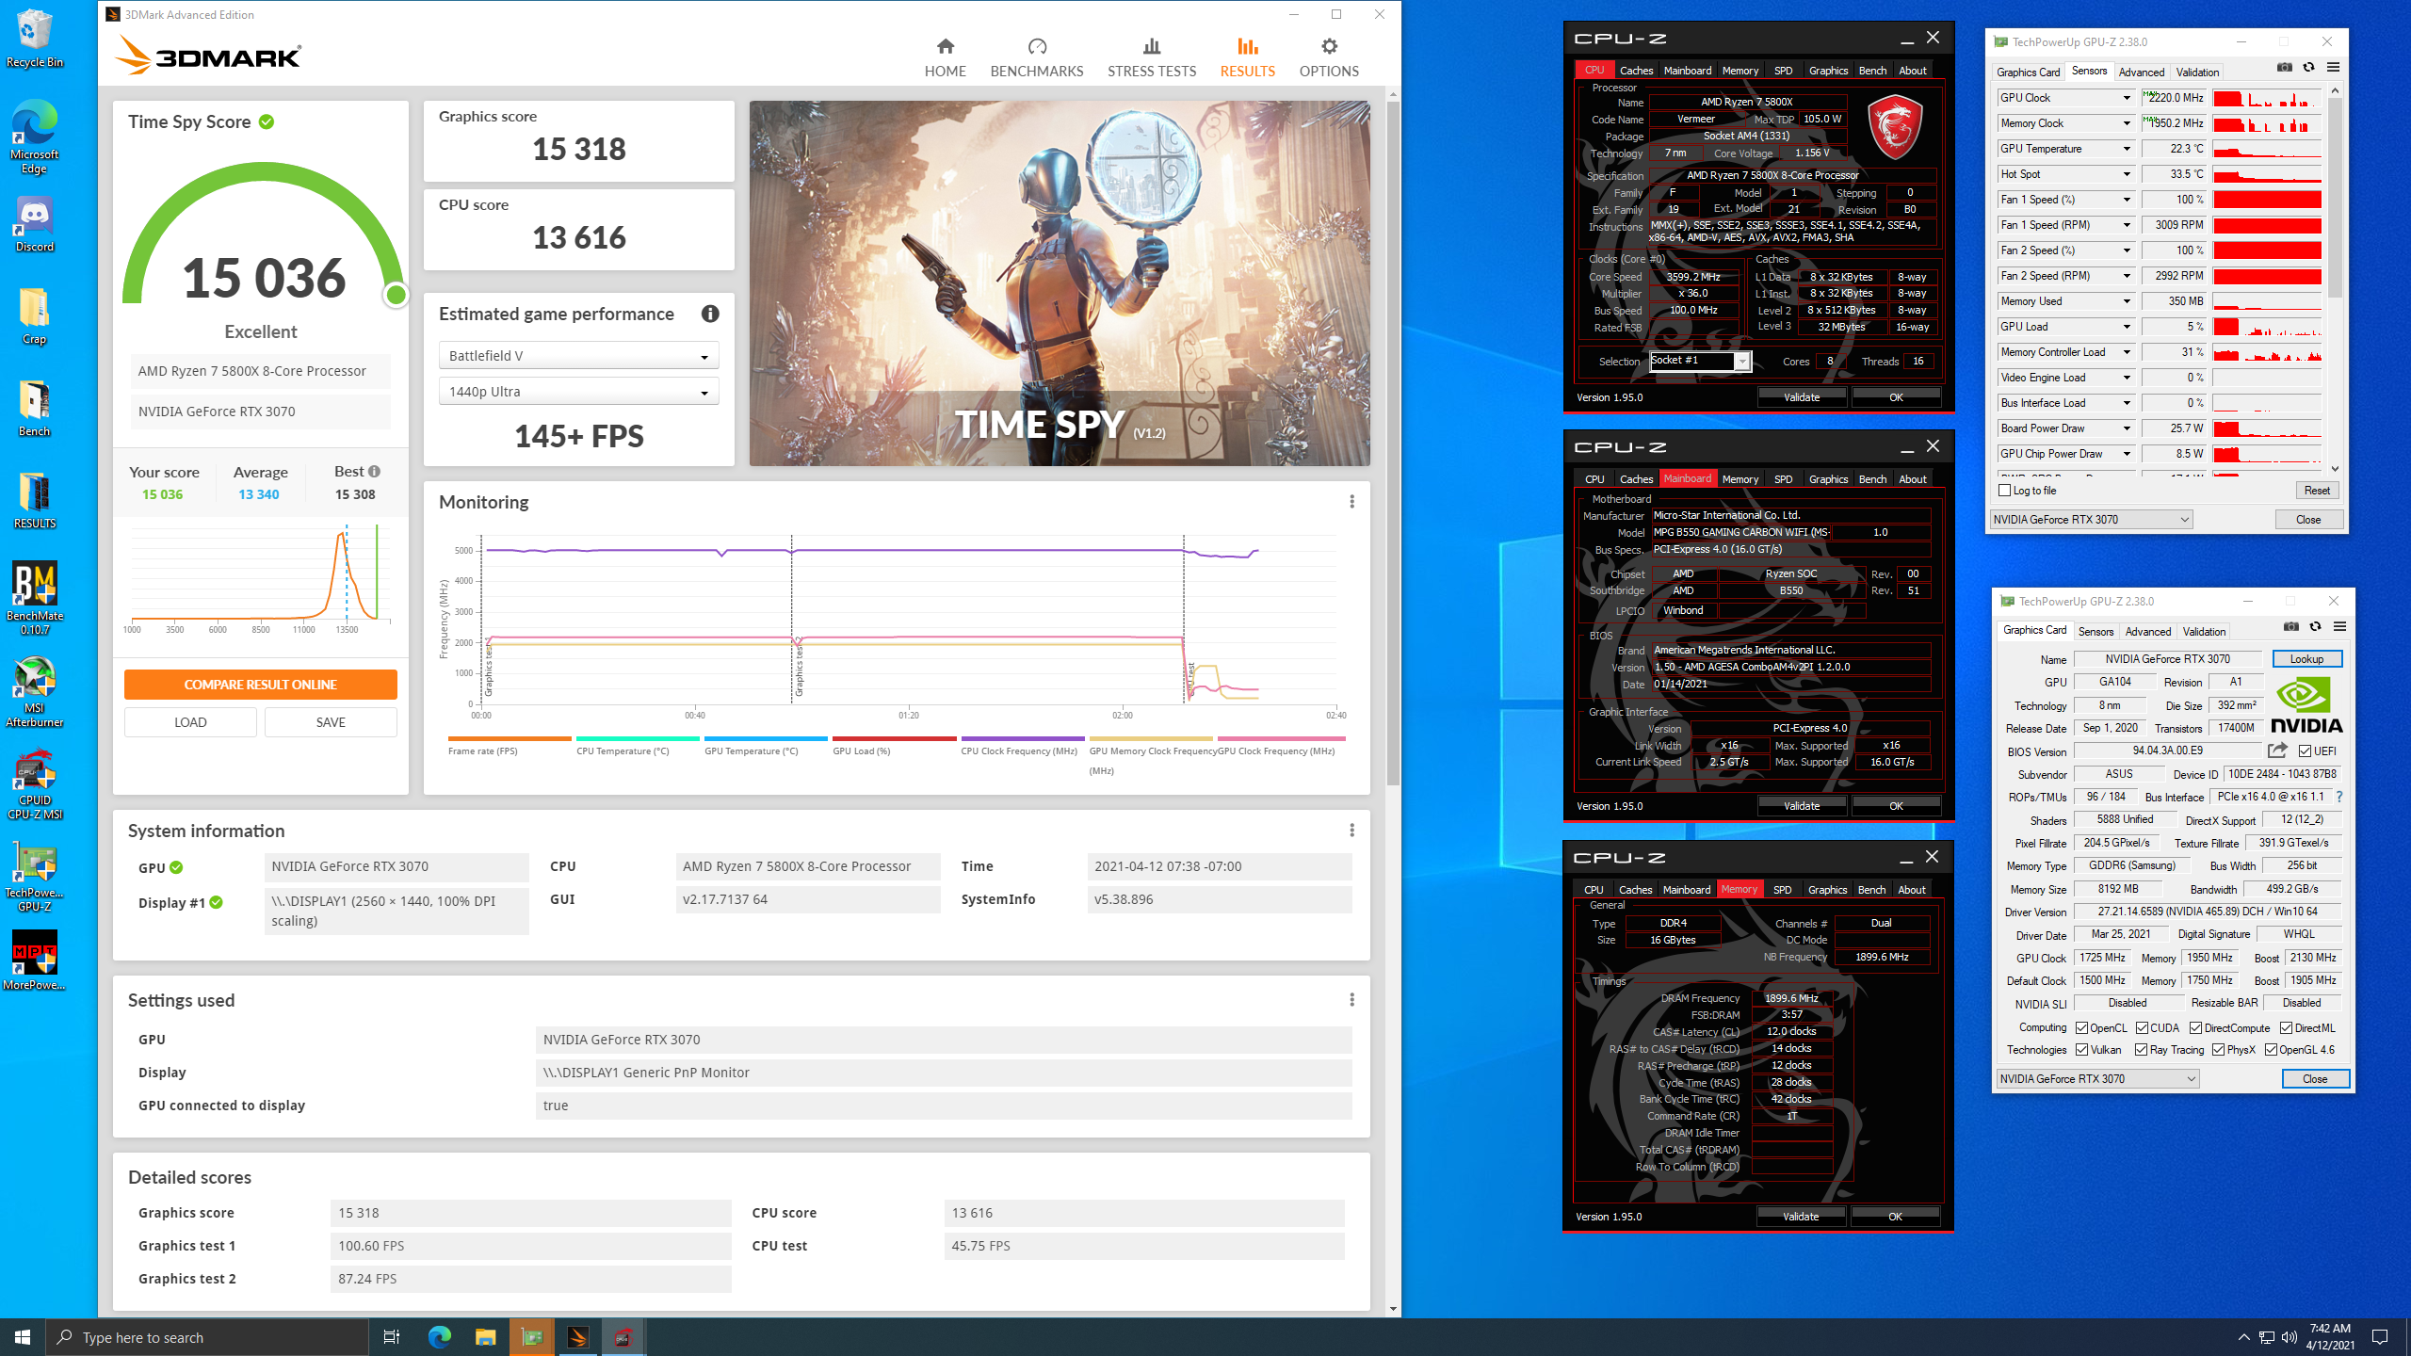Click 3DMark results vertical scrollbar

[1393, 443]
